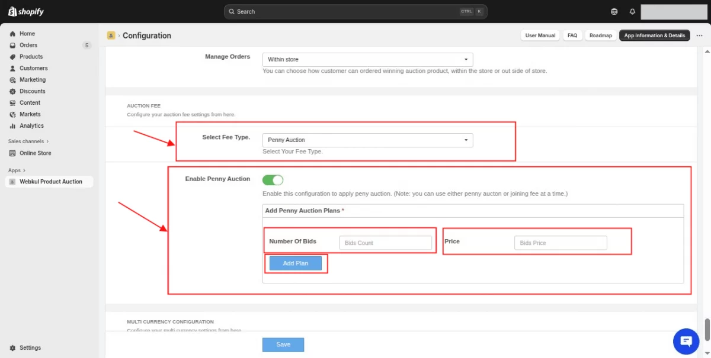
Task: Click the Add Plan button
Action: coord(296,263)
